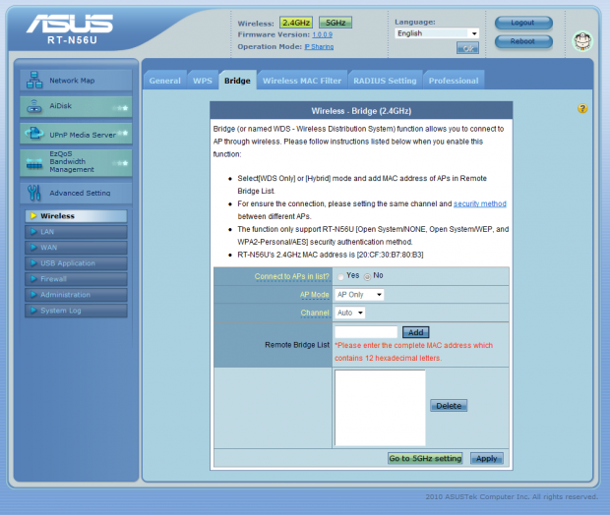Image resolution: width=610 pixels, height=515 pixels.
Task: Open the security method link
Action: 480,203
